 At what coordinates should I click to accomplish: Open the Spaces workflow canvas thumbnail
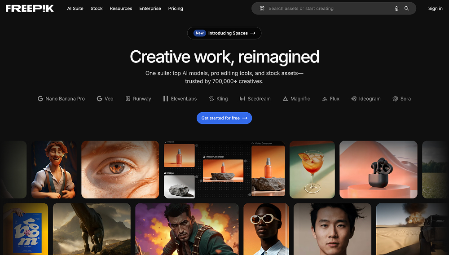pos(224,169)
